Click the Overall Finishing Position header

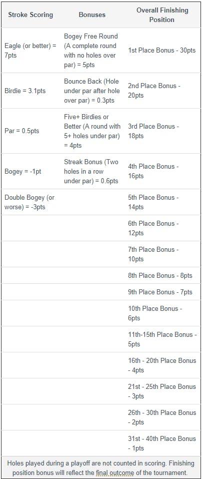(x=162, y=15)
